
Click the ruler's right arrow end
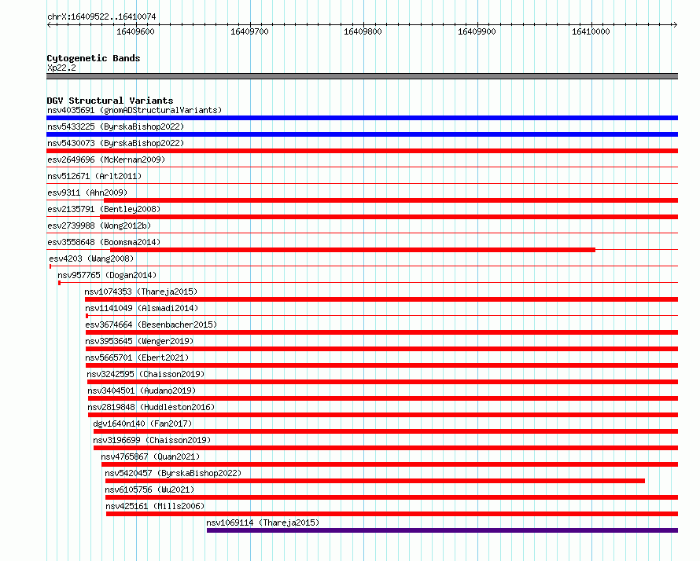[675, 24]
